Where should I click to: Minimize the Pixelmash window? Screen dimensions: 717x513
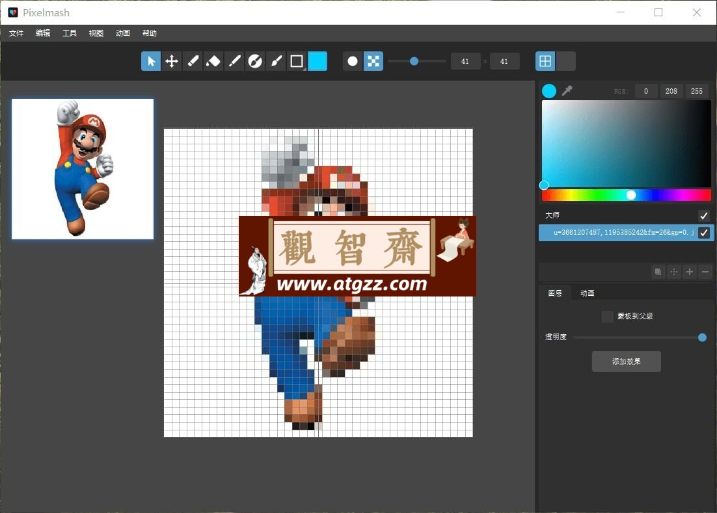tap(621, 12)
